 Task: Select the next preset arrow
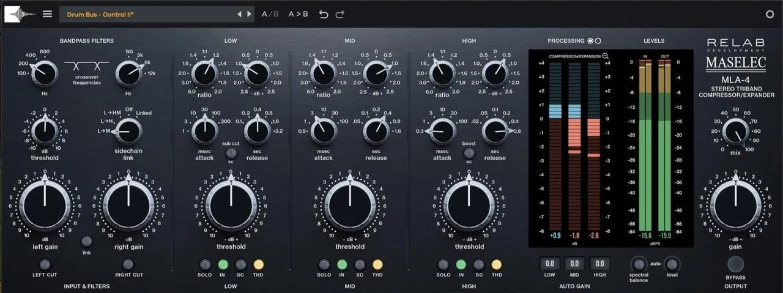249,14
